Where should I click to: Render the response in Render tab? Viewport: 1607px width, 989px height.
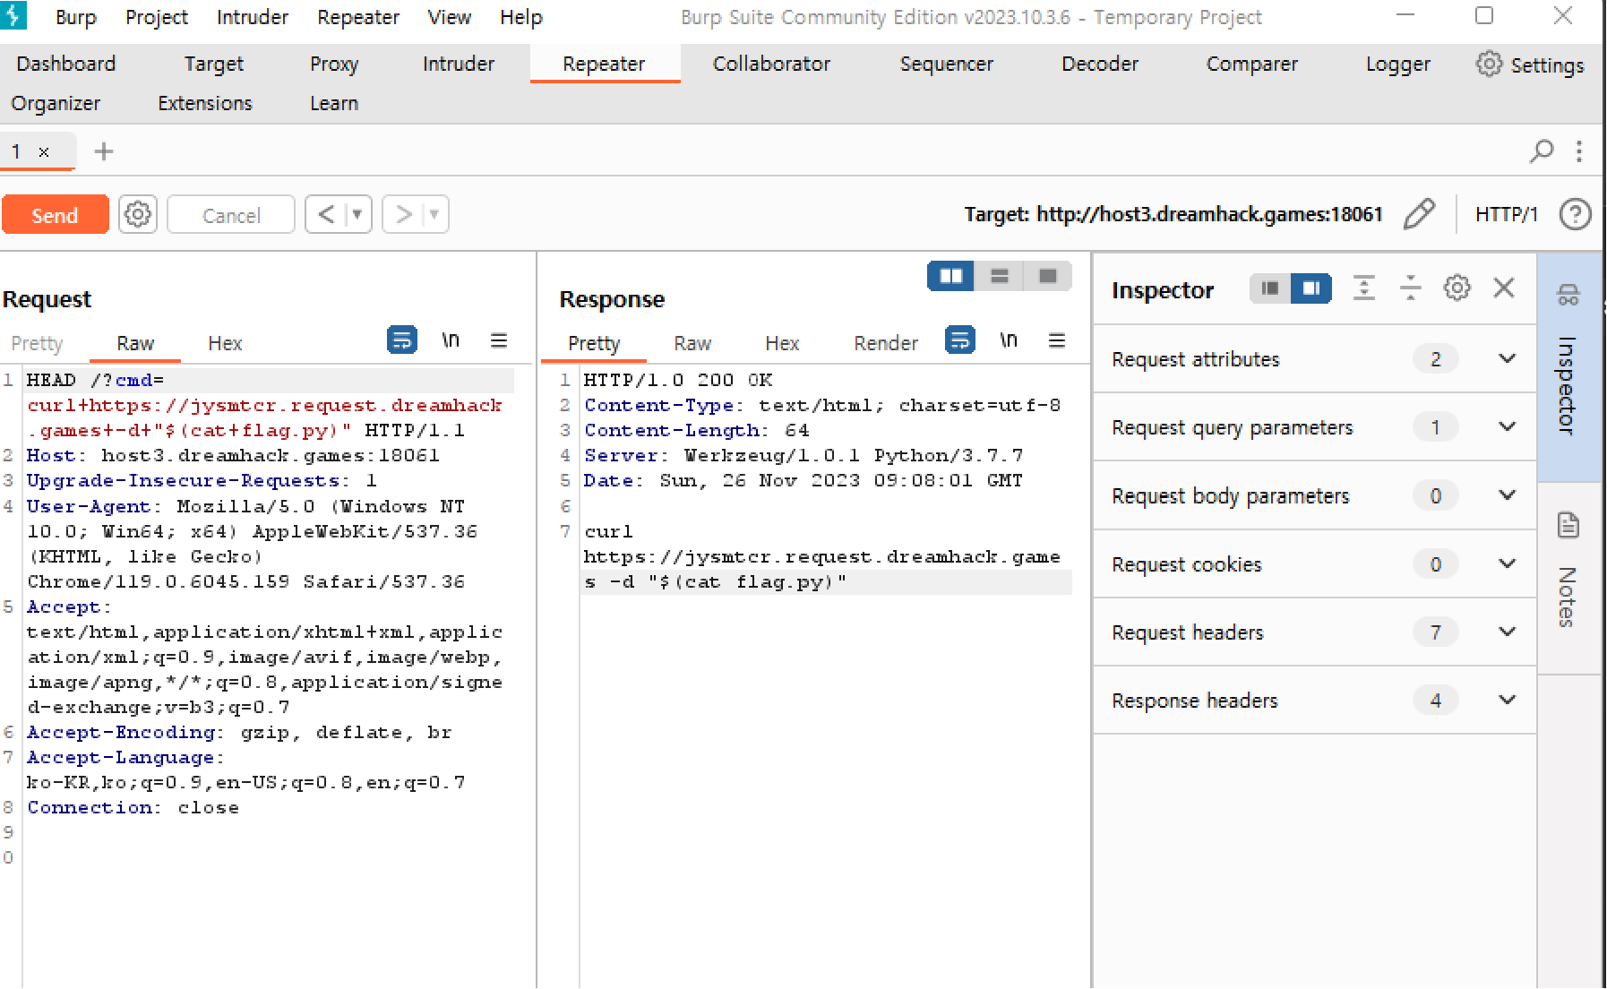coord(885,343)
